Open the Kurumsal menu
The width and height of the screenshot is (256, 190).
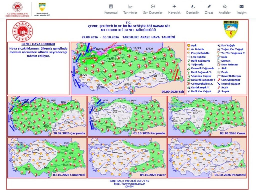coord(111,13)
